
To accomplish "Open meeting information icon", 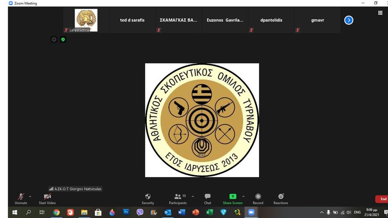I will click(x=54, y=40).
